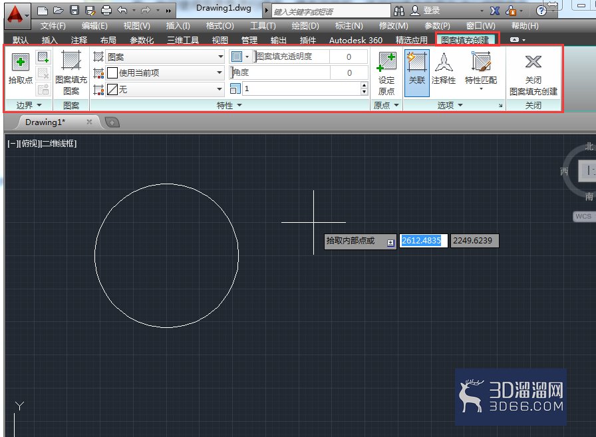Click the 二维线框 visual style label

click(x=58, y=144)
